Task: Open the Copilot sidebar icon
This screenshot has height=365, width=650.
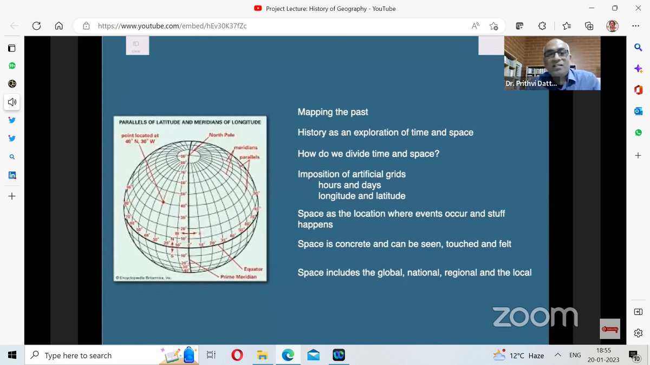Action: tap(638, 69)
